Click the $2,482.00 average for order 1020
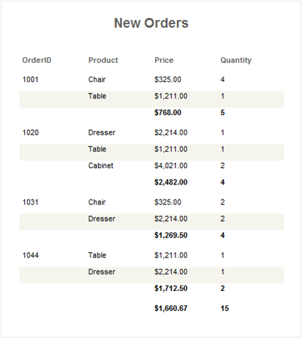 click(171, 182)
